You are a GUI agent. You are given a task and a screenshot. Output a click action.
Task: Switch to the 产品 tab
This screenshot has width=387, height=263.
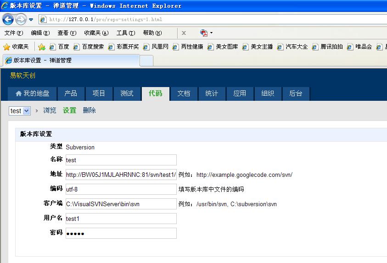pos(71,93)
